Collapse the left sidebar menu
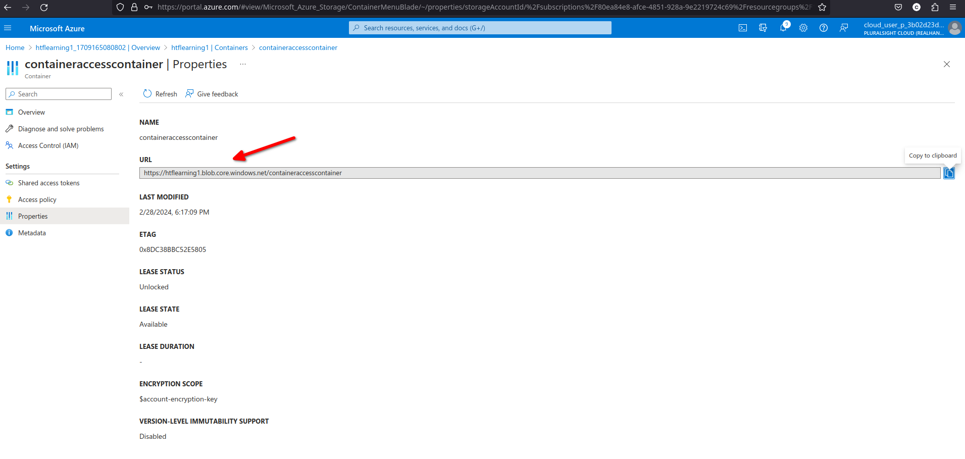 tap(121, 94)
